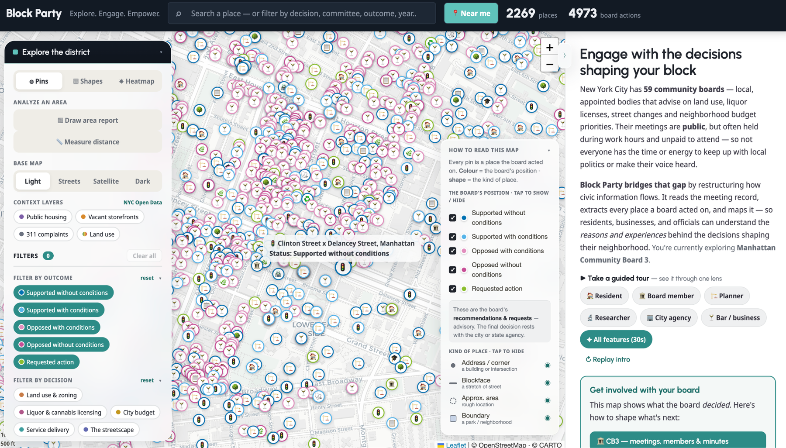Click the pin icon in Near me button
This screenshot has width=786, height=448.
point(455,13)
